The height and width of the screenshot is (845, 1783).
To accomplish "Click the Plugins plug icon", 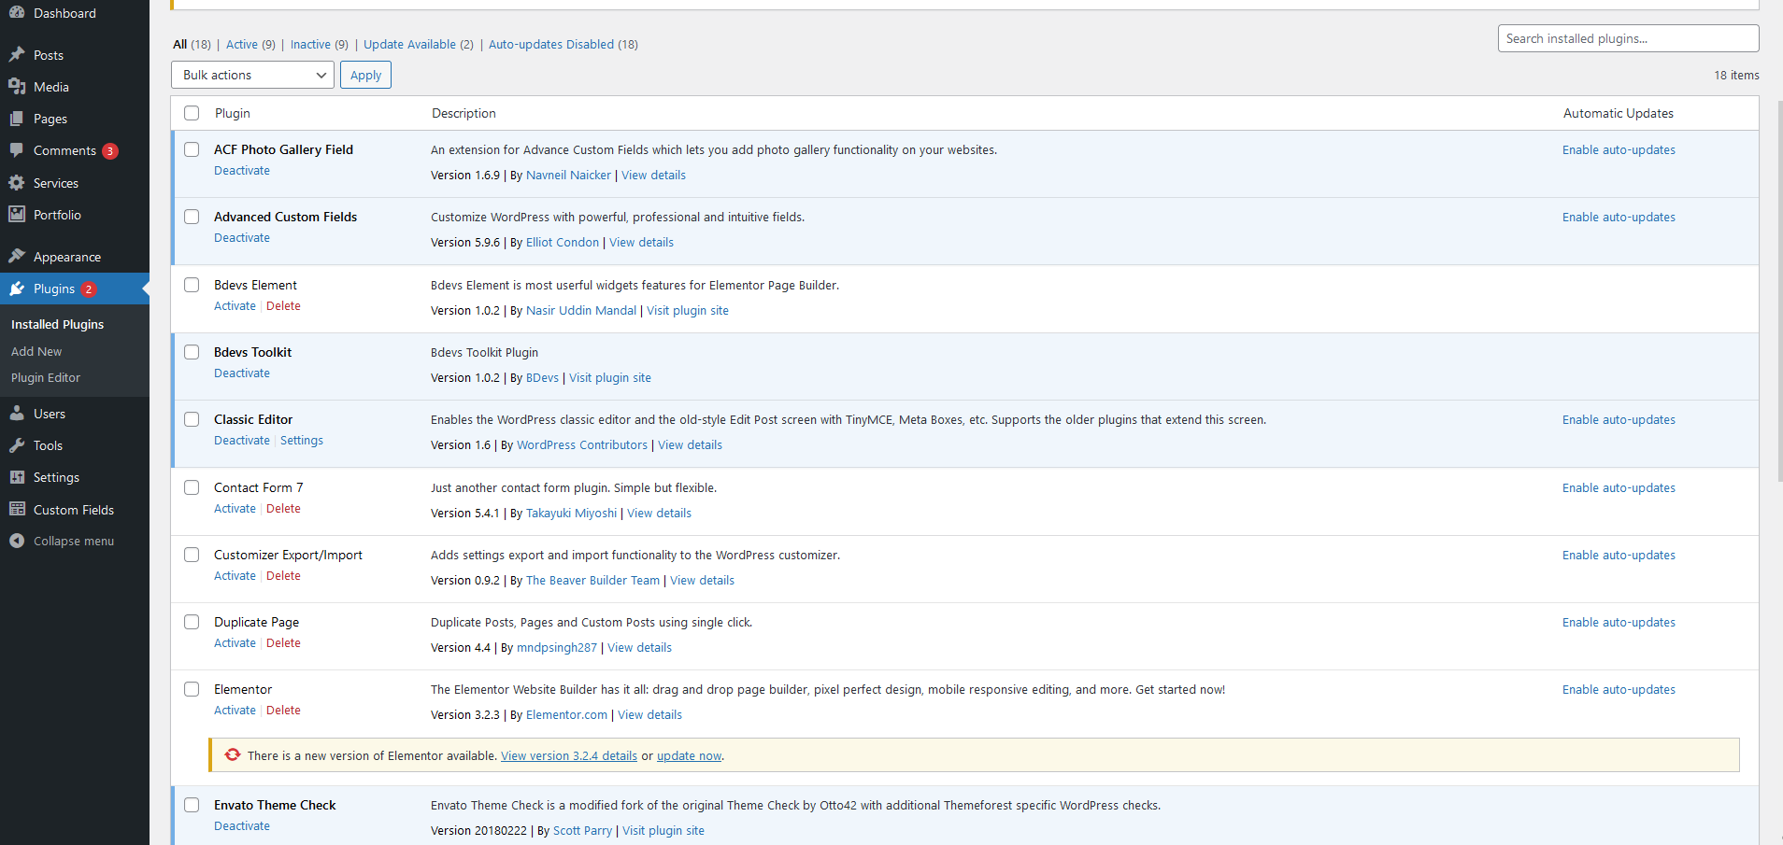I will coord(17,289).
